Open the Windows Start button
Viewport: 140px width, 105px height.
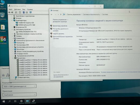pyautogui.click(x=4, y=101)
